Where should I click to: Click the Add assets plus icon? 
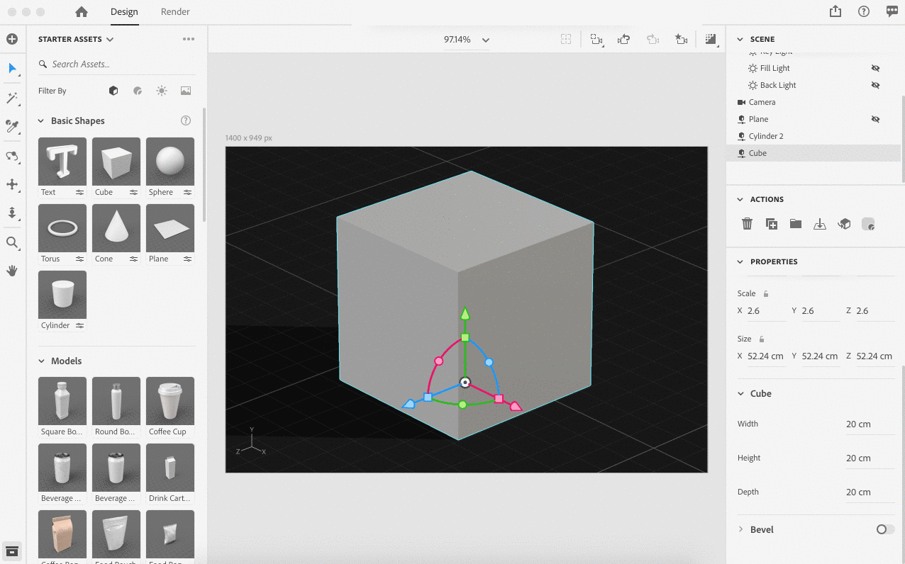tap(12, 39)
